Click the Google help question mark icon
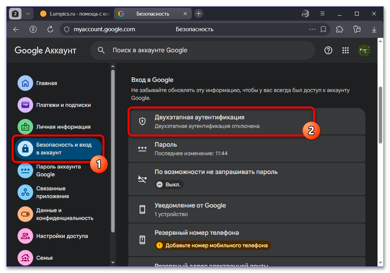The width and height of the screenshot is (390, 273). pyautogui.click(x=328, y=50)
